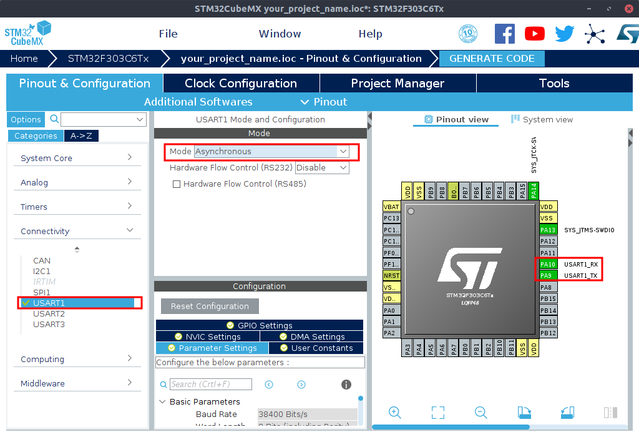This screenshot has height=437, width=639.
Task: Switch to System view
Action: [x=541, y=119]
